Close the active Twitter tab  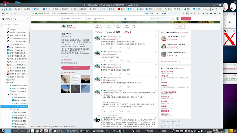click(199, 9)
